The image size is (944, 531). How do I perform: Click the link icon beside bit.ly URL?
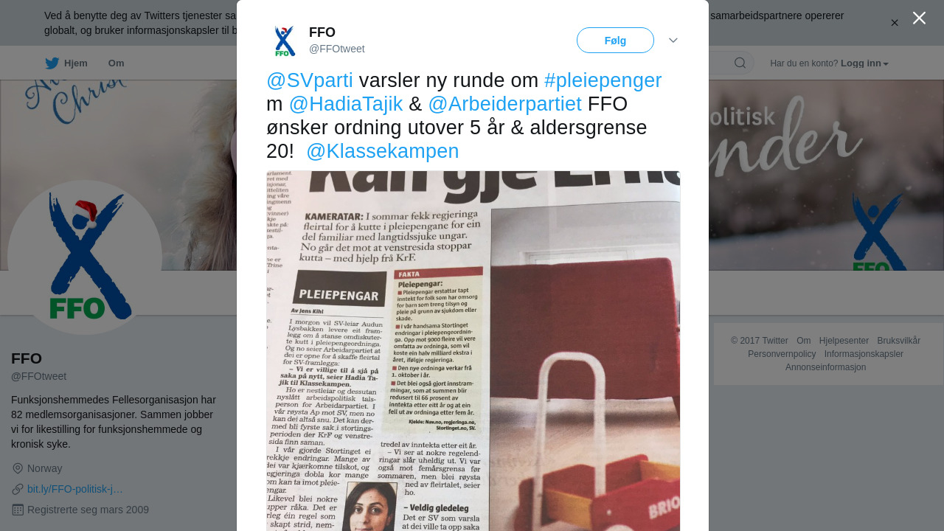coord(18,489)
